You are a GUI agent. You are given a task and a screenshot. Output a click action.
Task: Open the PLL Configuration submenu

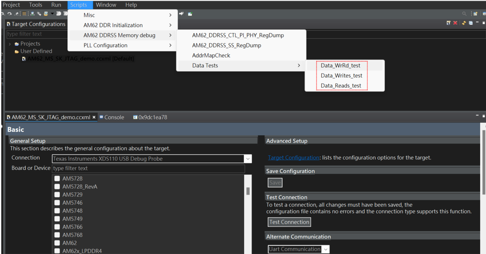pos(123,45)
